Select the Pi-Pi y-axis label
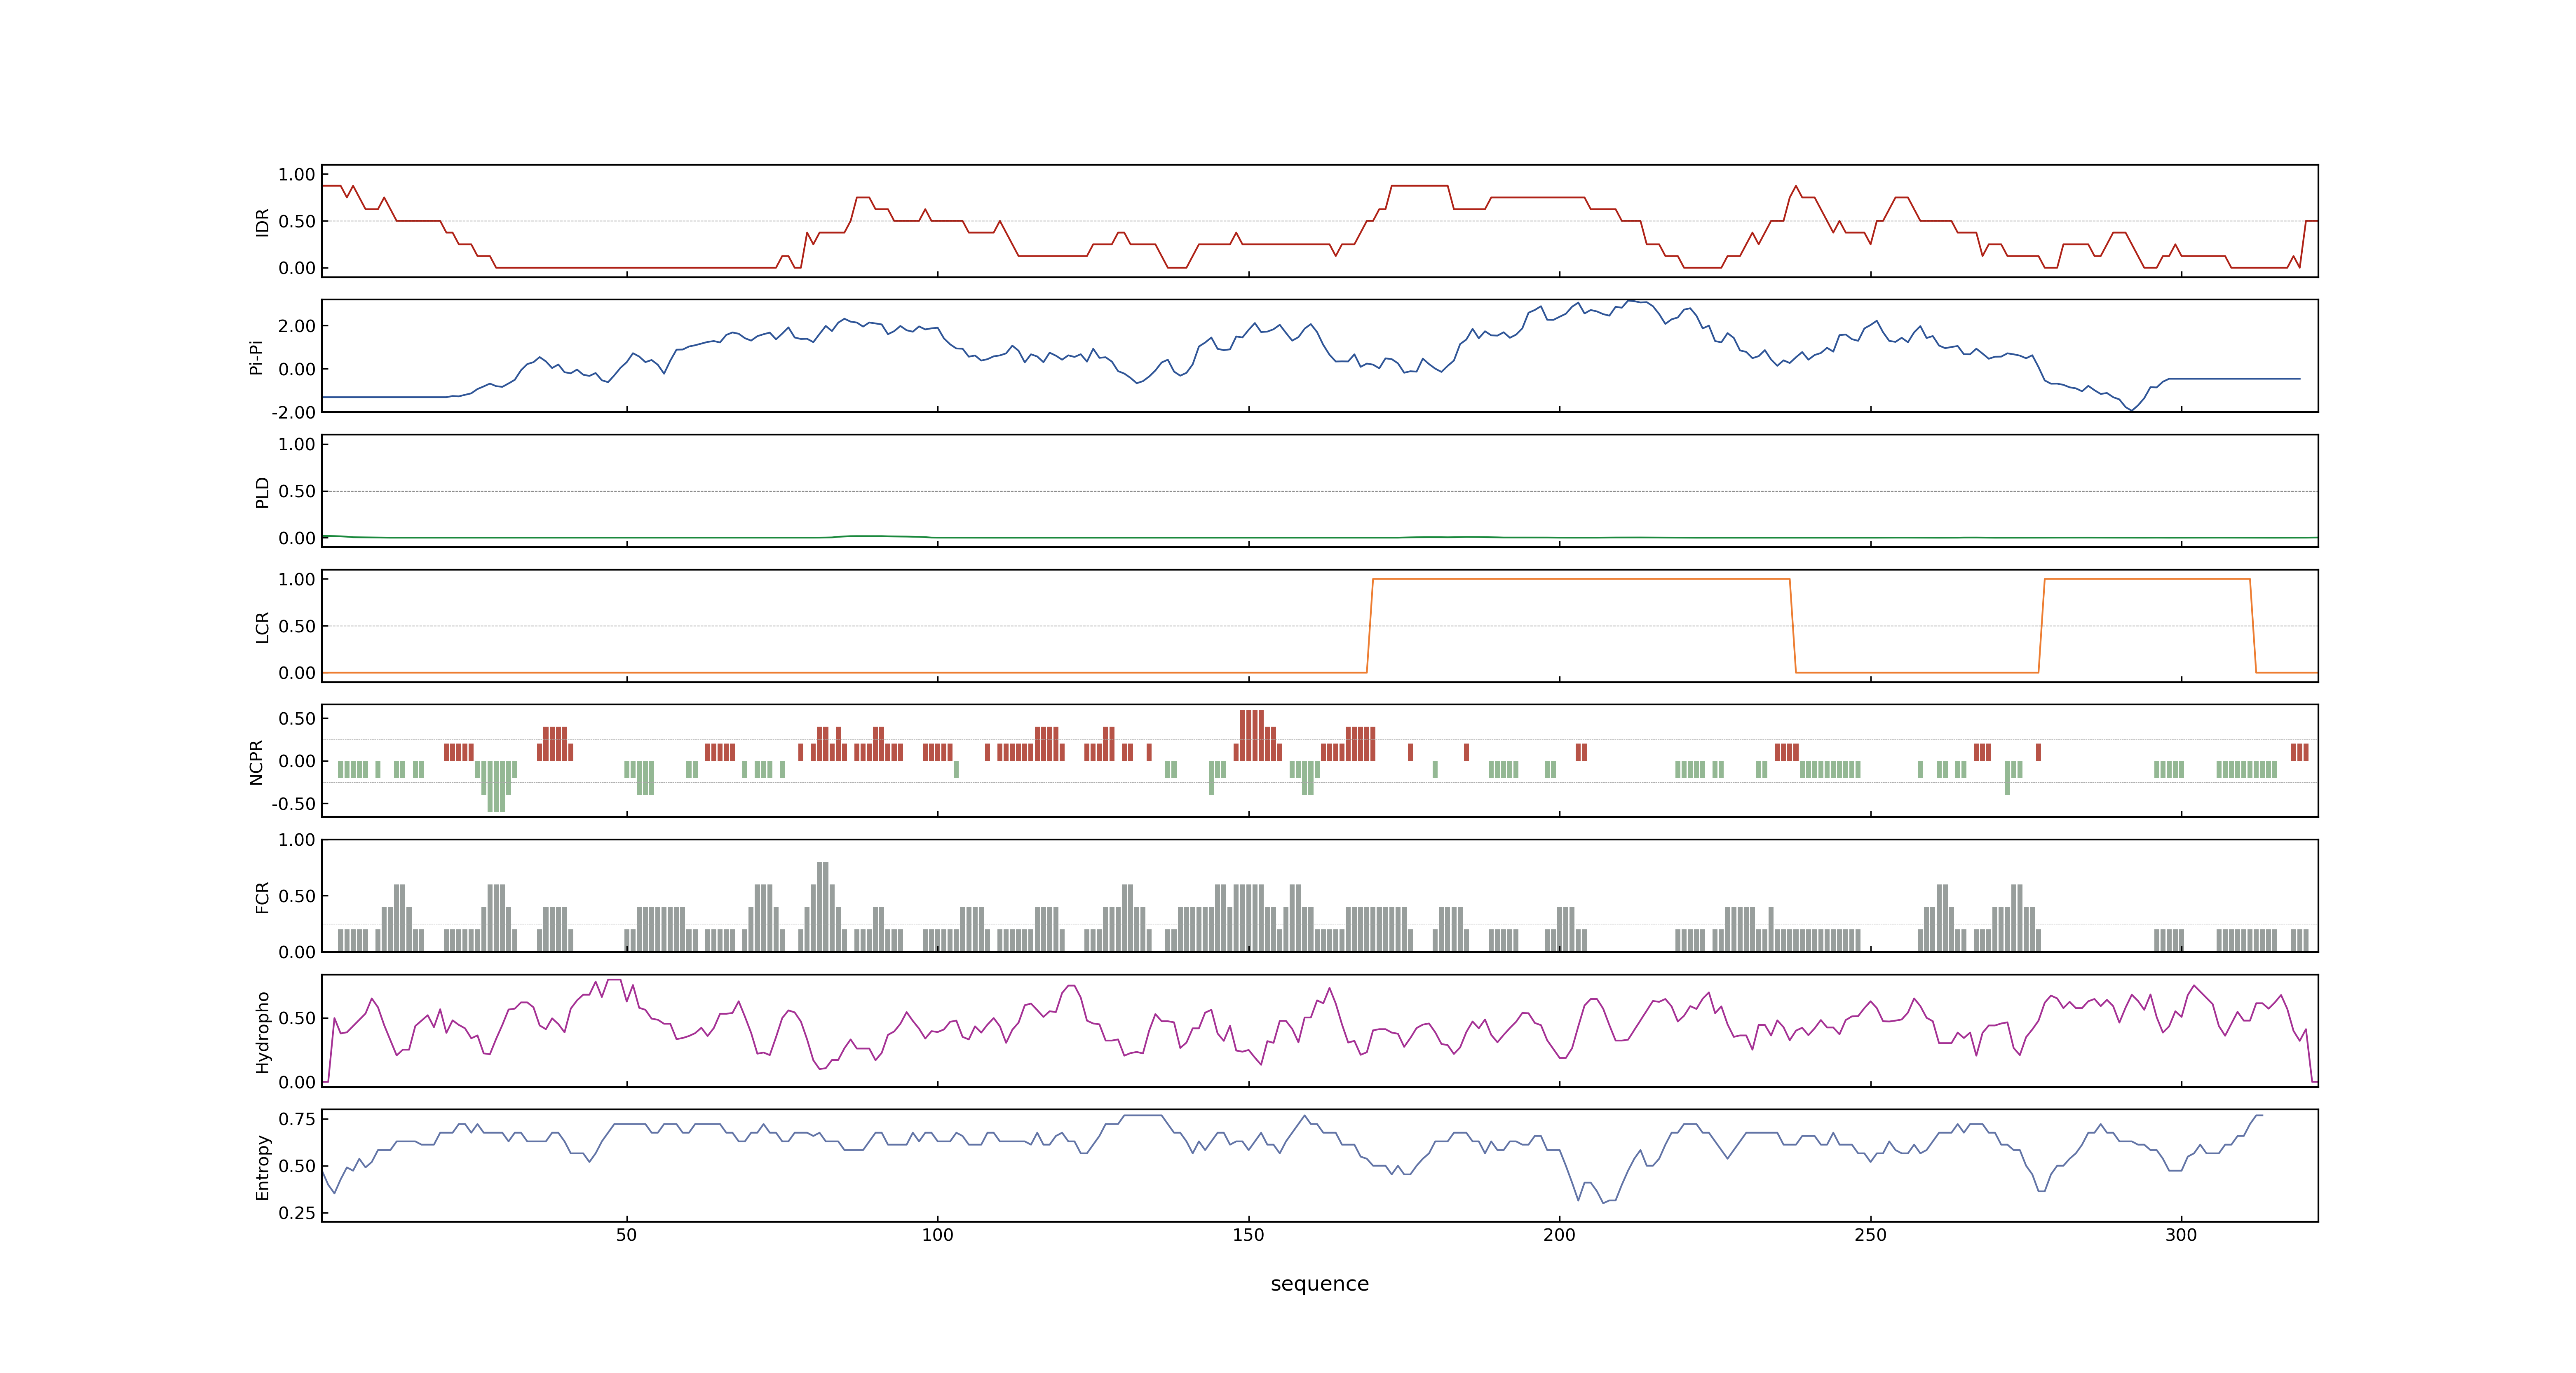Image resolution: width=2576 pixels, height=1373 pixels. pyautogui.click(x=256, y=357)
